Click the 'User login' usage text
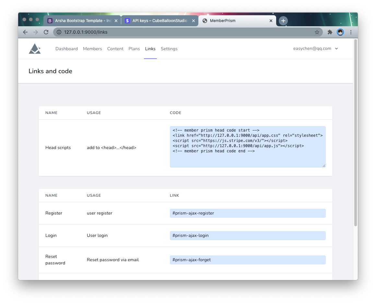Viewport: 376px width, 304px height. (97, 235)
